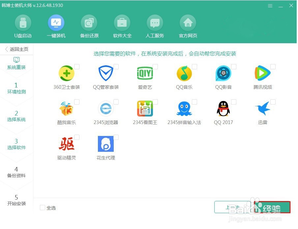
Task: Check the QQ影音 checkbox
Action: [234, 67]
